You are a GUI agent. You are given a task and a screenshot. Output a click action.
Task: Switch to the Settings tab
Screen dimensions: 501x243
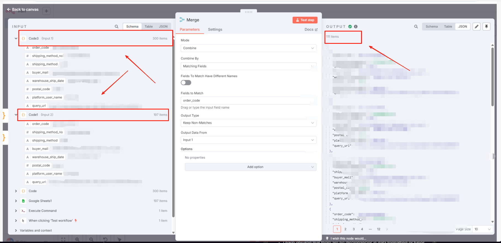click(215, 29)
